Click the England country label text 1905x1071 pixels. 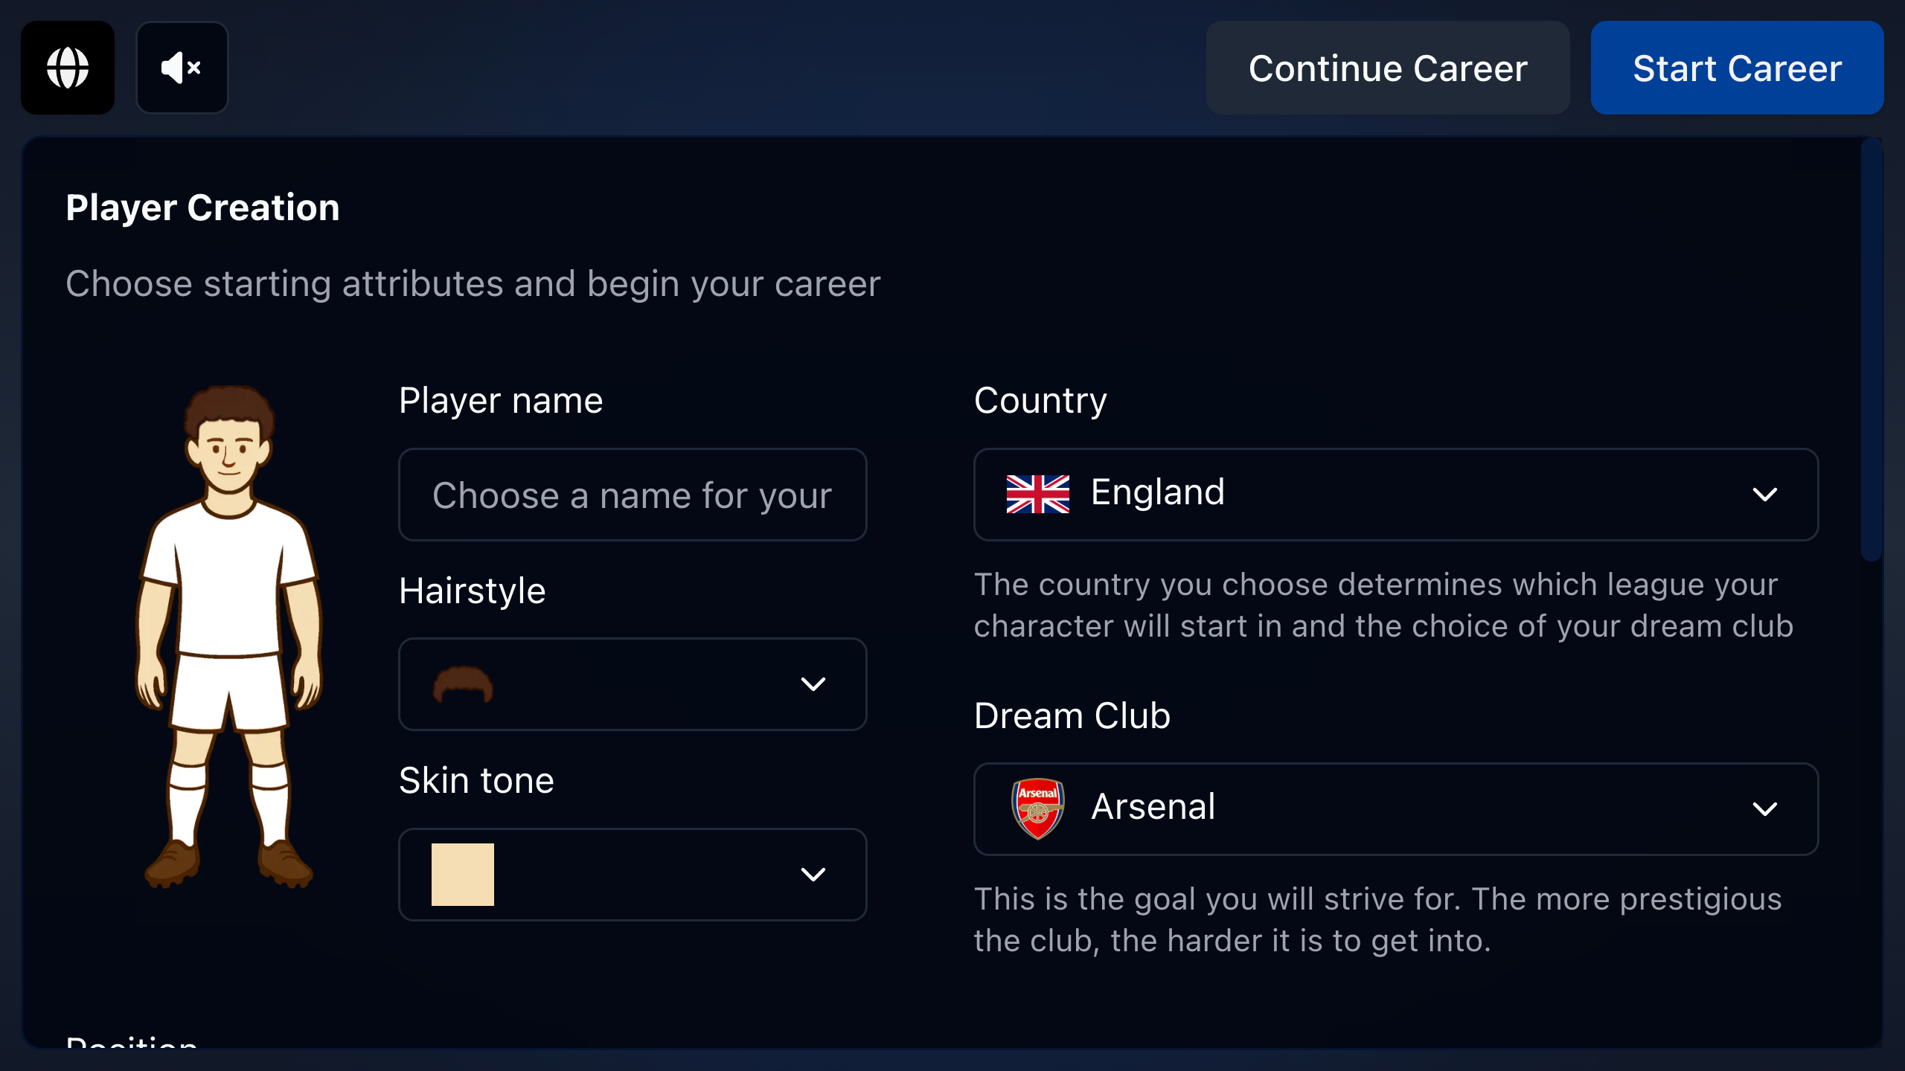click(1157, 492)
